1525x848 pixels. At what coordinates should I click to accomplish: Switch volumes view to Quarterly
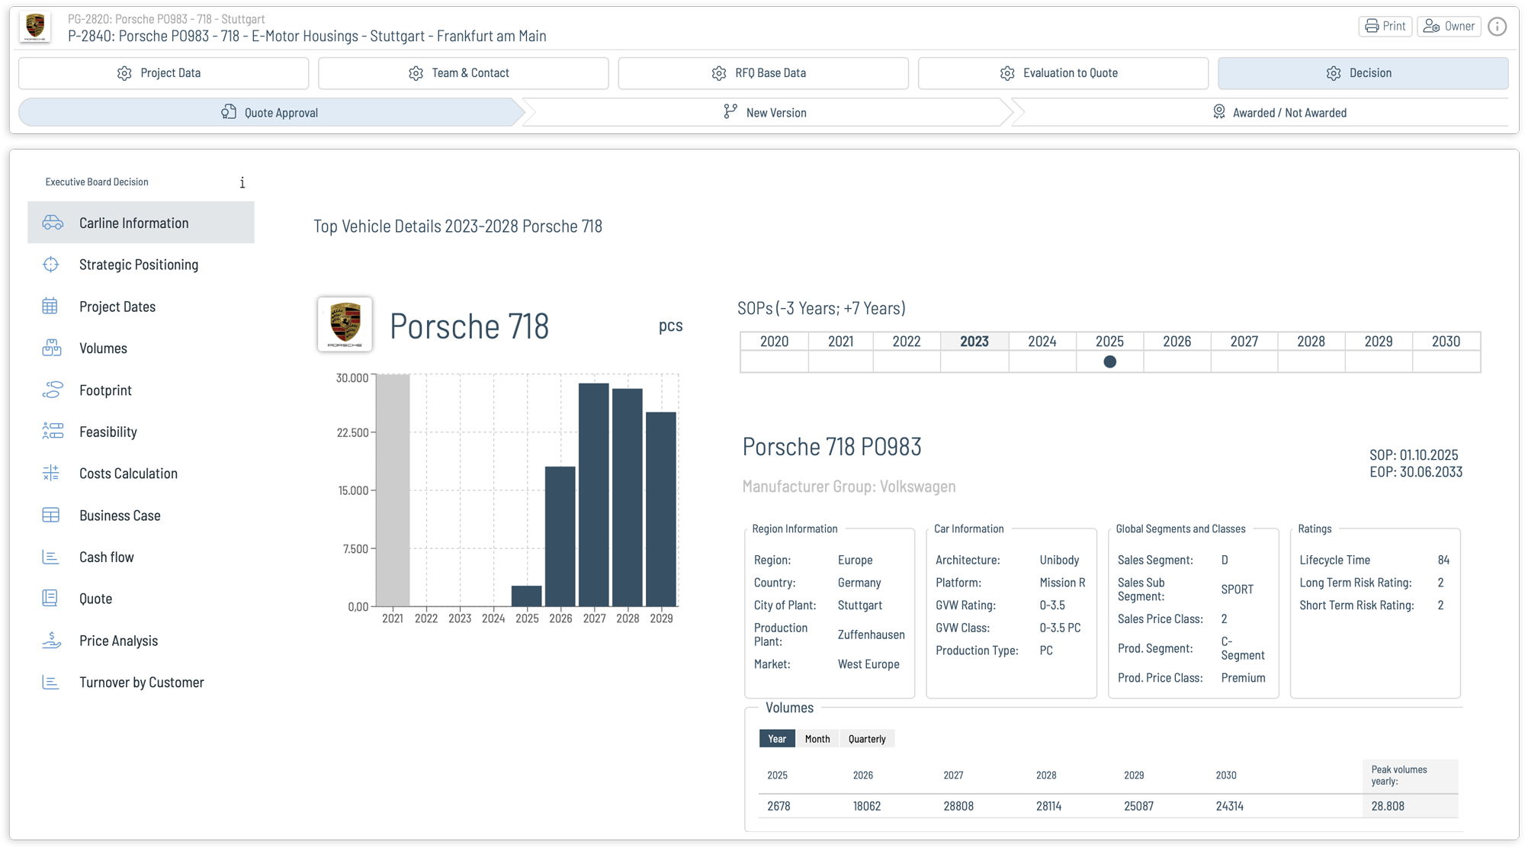point(867,739)
